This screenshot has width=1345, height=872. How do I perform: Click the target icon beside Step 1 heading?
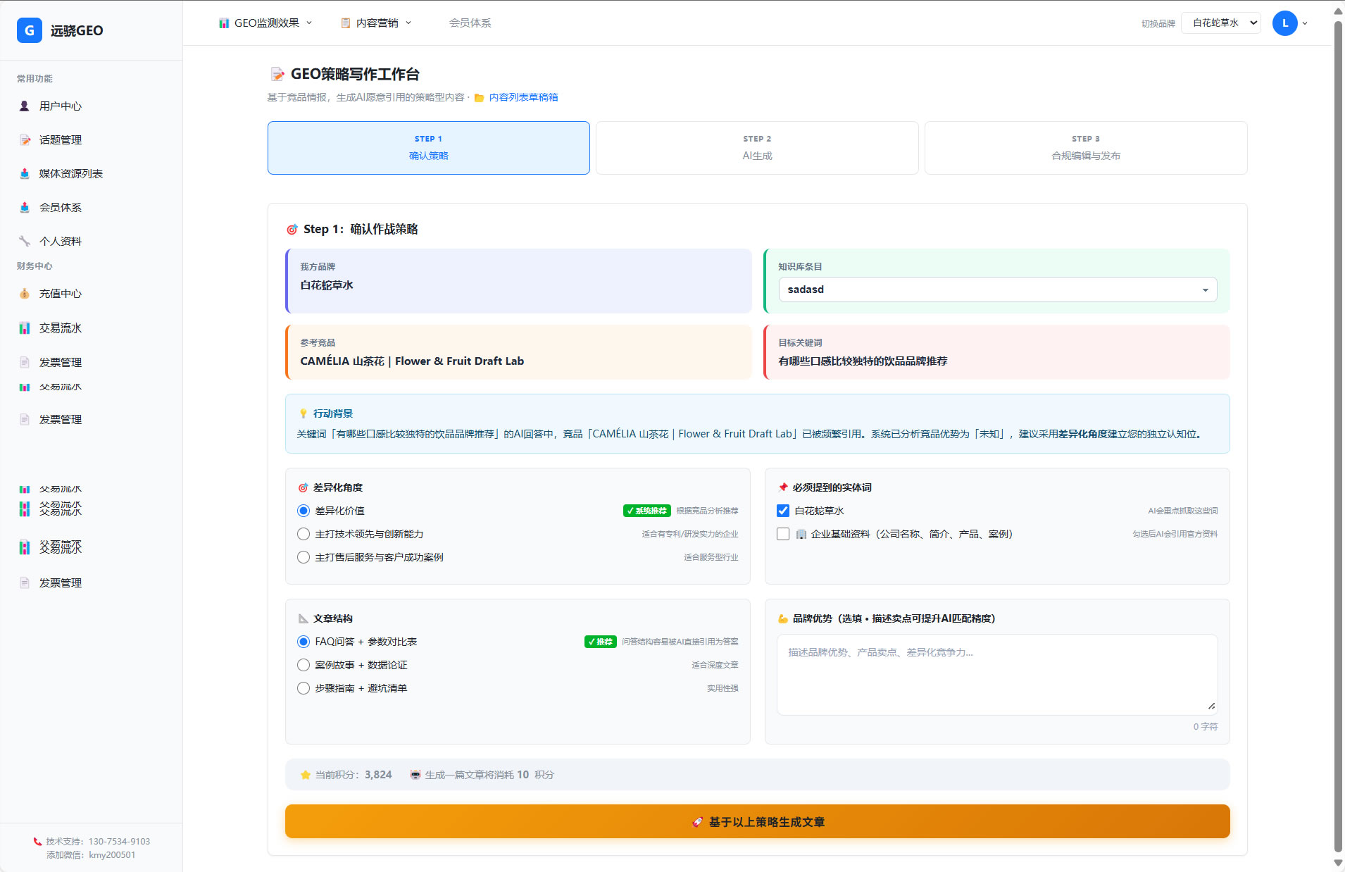[292, 230]
